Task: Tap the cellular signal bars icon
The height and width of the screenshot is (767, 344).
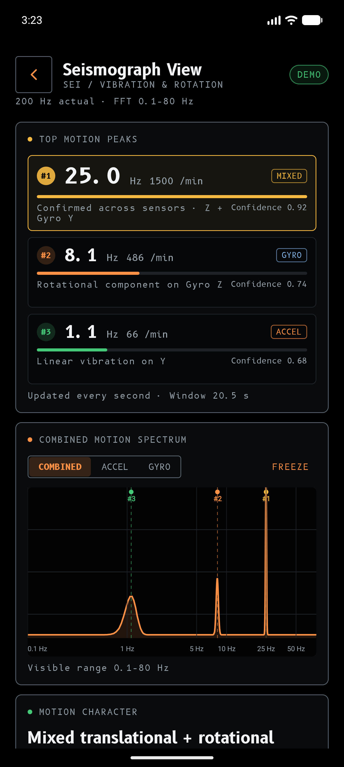Action: [274, 20]
